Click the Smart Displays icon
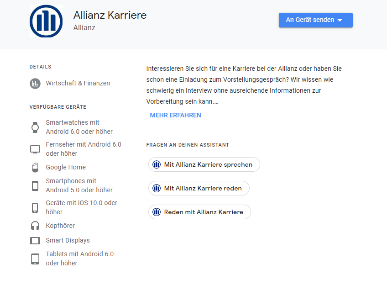Image resolution: width=387 pixels, height=285 pixels. point(35,241)
